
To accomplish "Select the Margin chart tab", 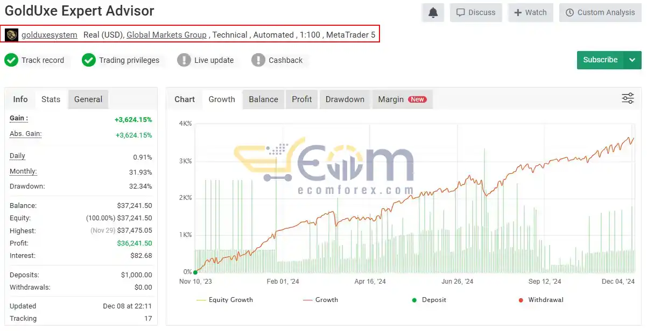I will 402,99.
